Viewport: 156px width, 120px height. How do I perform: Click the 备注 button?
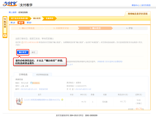point(33,52)
